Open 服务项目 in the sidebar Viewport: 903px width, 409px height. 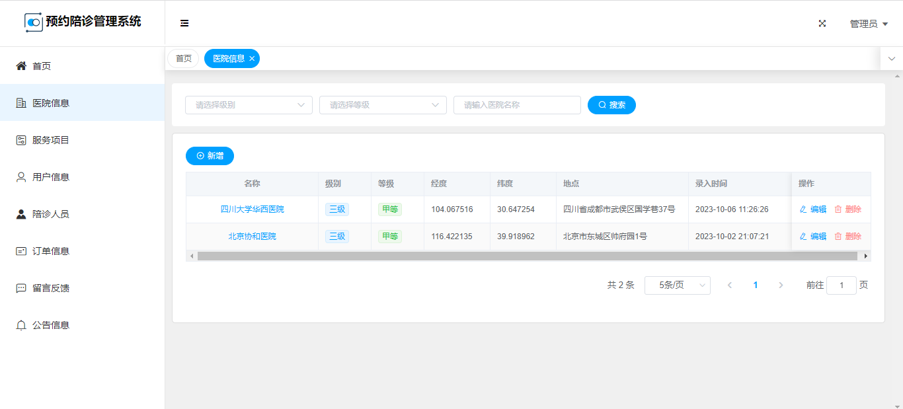tap(51, 140)
